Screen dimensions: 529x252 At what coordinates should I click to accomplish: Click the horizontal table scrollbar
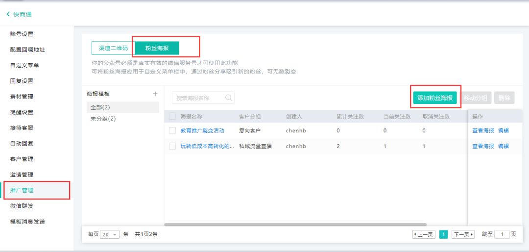[313, 225]
